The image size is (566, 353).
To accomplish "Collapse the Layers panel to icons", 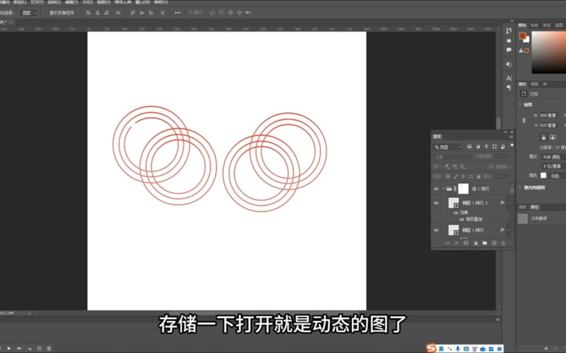I will tap(506, 132).
